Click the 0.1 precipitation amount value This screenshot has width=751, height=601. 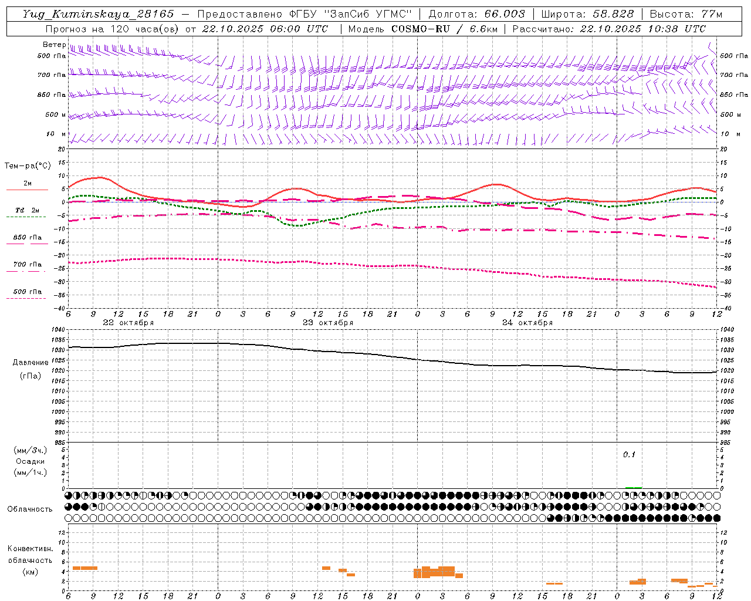pos(629,455)
